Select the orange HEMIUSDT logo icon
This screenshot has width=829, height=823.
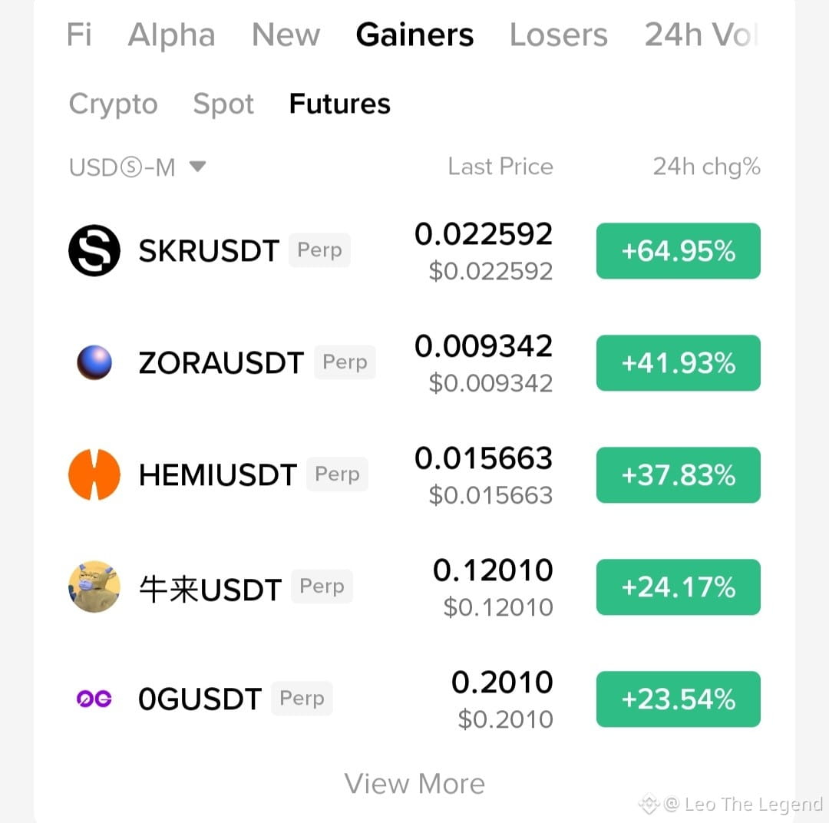tap(94, 474)
